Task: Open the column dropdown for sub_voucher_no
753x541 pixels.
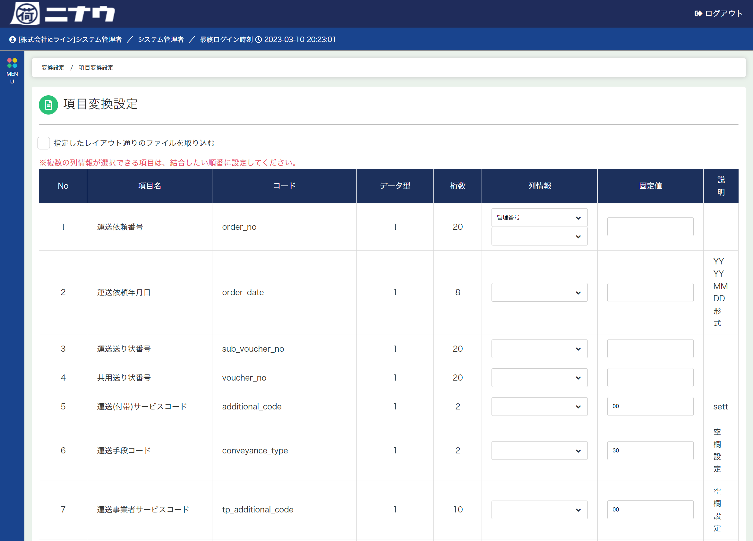Action: [x=539, y=349]
